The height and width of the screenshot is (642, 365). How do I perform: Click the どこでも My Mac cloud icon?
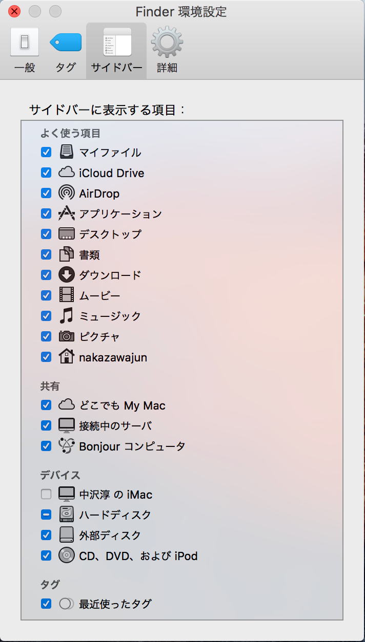pos(67,405)
